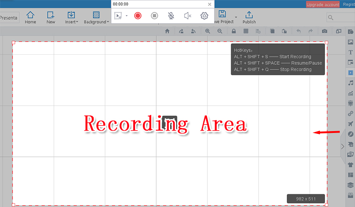Image resolution: width=355 pixels, height=207 pixels.
Task: Go to Home in main toolbar
Action: pyautogui.click(x=30, y=17)
